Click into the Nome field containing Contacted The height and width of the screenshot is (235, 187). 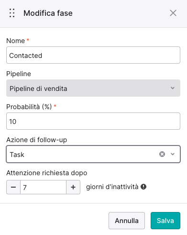[93, 55]
